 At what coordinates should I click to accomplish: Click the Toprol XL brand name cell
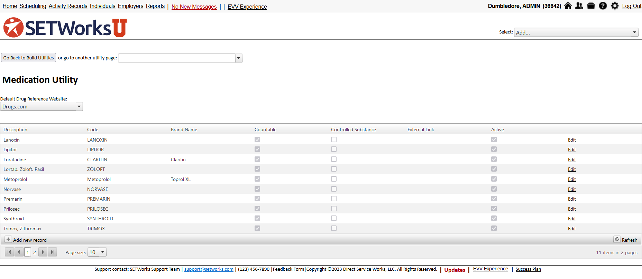[x=181, y=179]
